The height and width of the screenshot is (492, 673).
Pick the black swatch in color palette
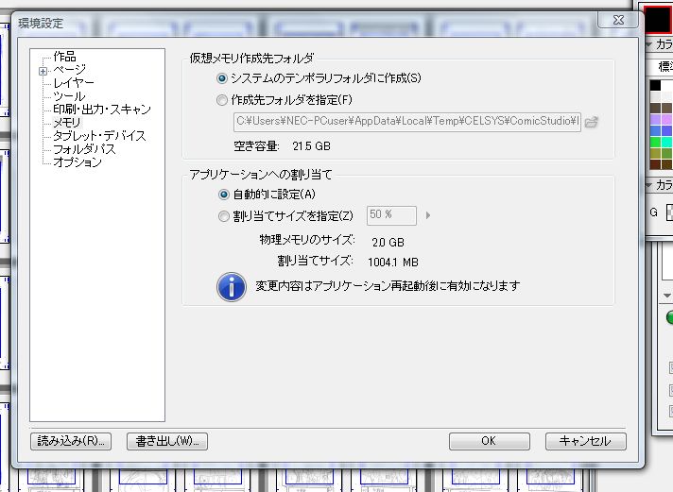(x=655, y=85)
